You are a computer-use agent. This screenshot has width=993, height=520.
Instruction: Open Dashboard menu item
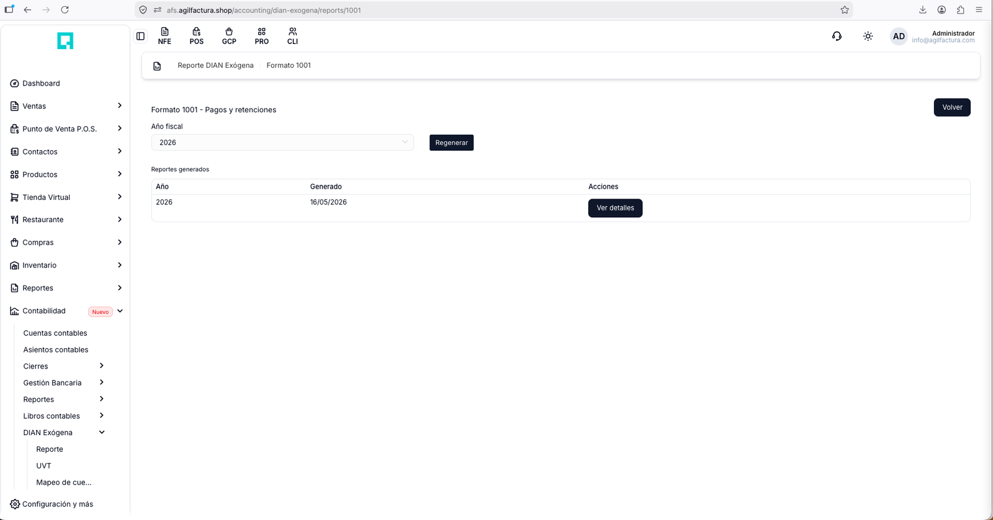tap(41, 83)
